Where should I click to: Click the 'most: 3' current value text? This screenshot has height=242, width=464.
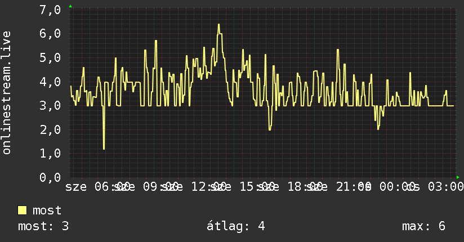point(43,226)
